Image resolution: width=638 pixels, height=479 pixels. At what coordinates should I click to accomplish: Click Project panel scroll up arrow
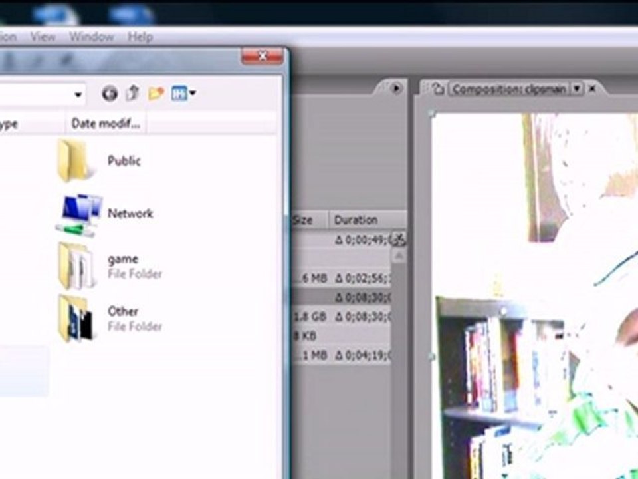pos(399,256)
